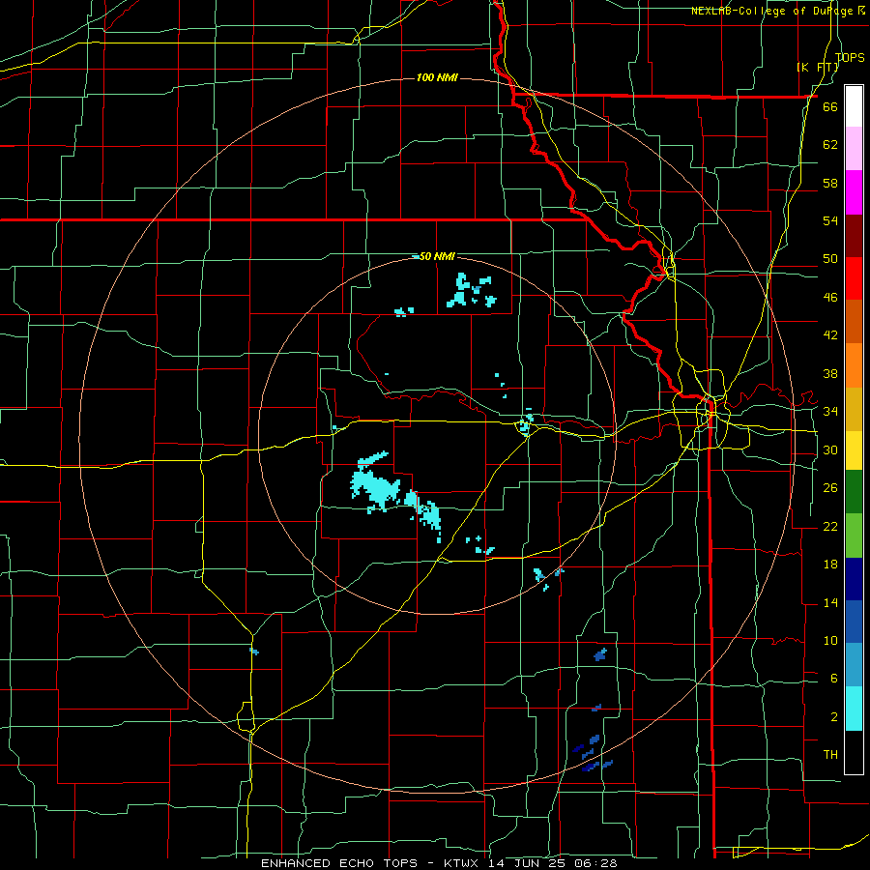870x870 pixels.
Task: Click the "06:28" timestamp
Action: click(596, 863)
